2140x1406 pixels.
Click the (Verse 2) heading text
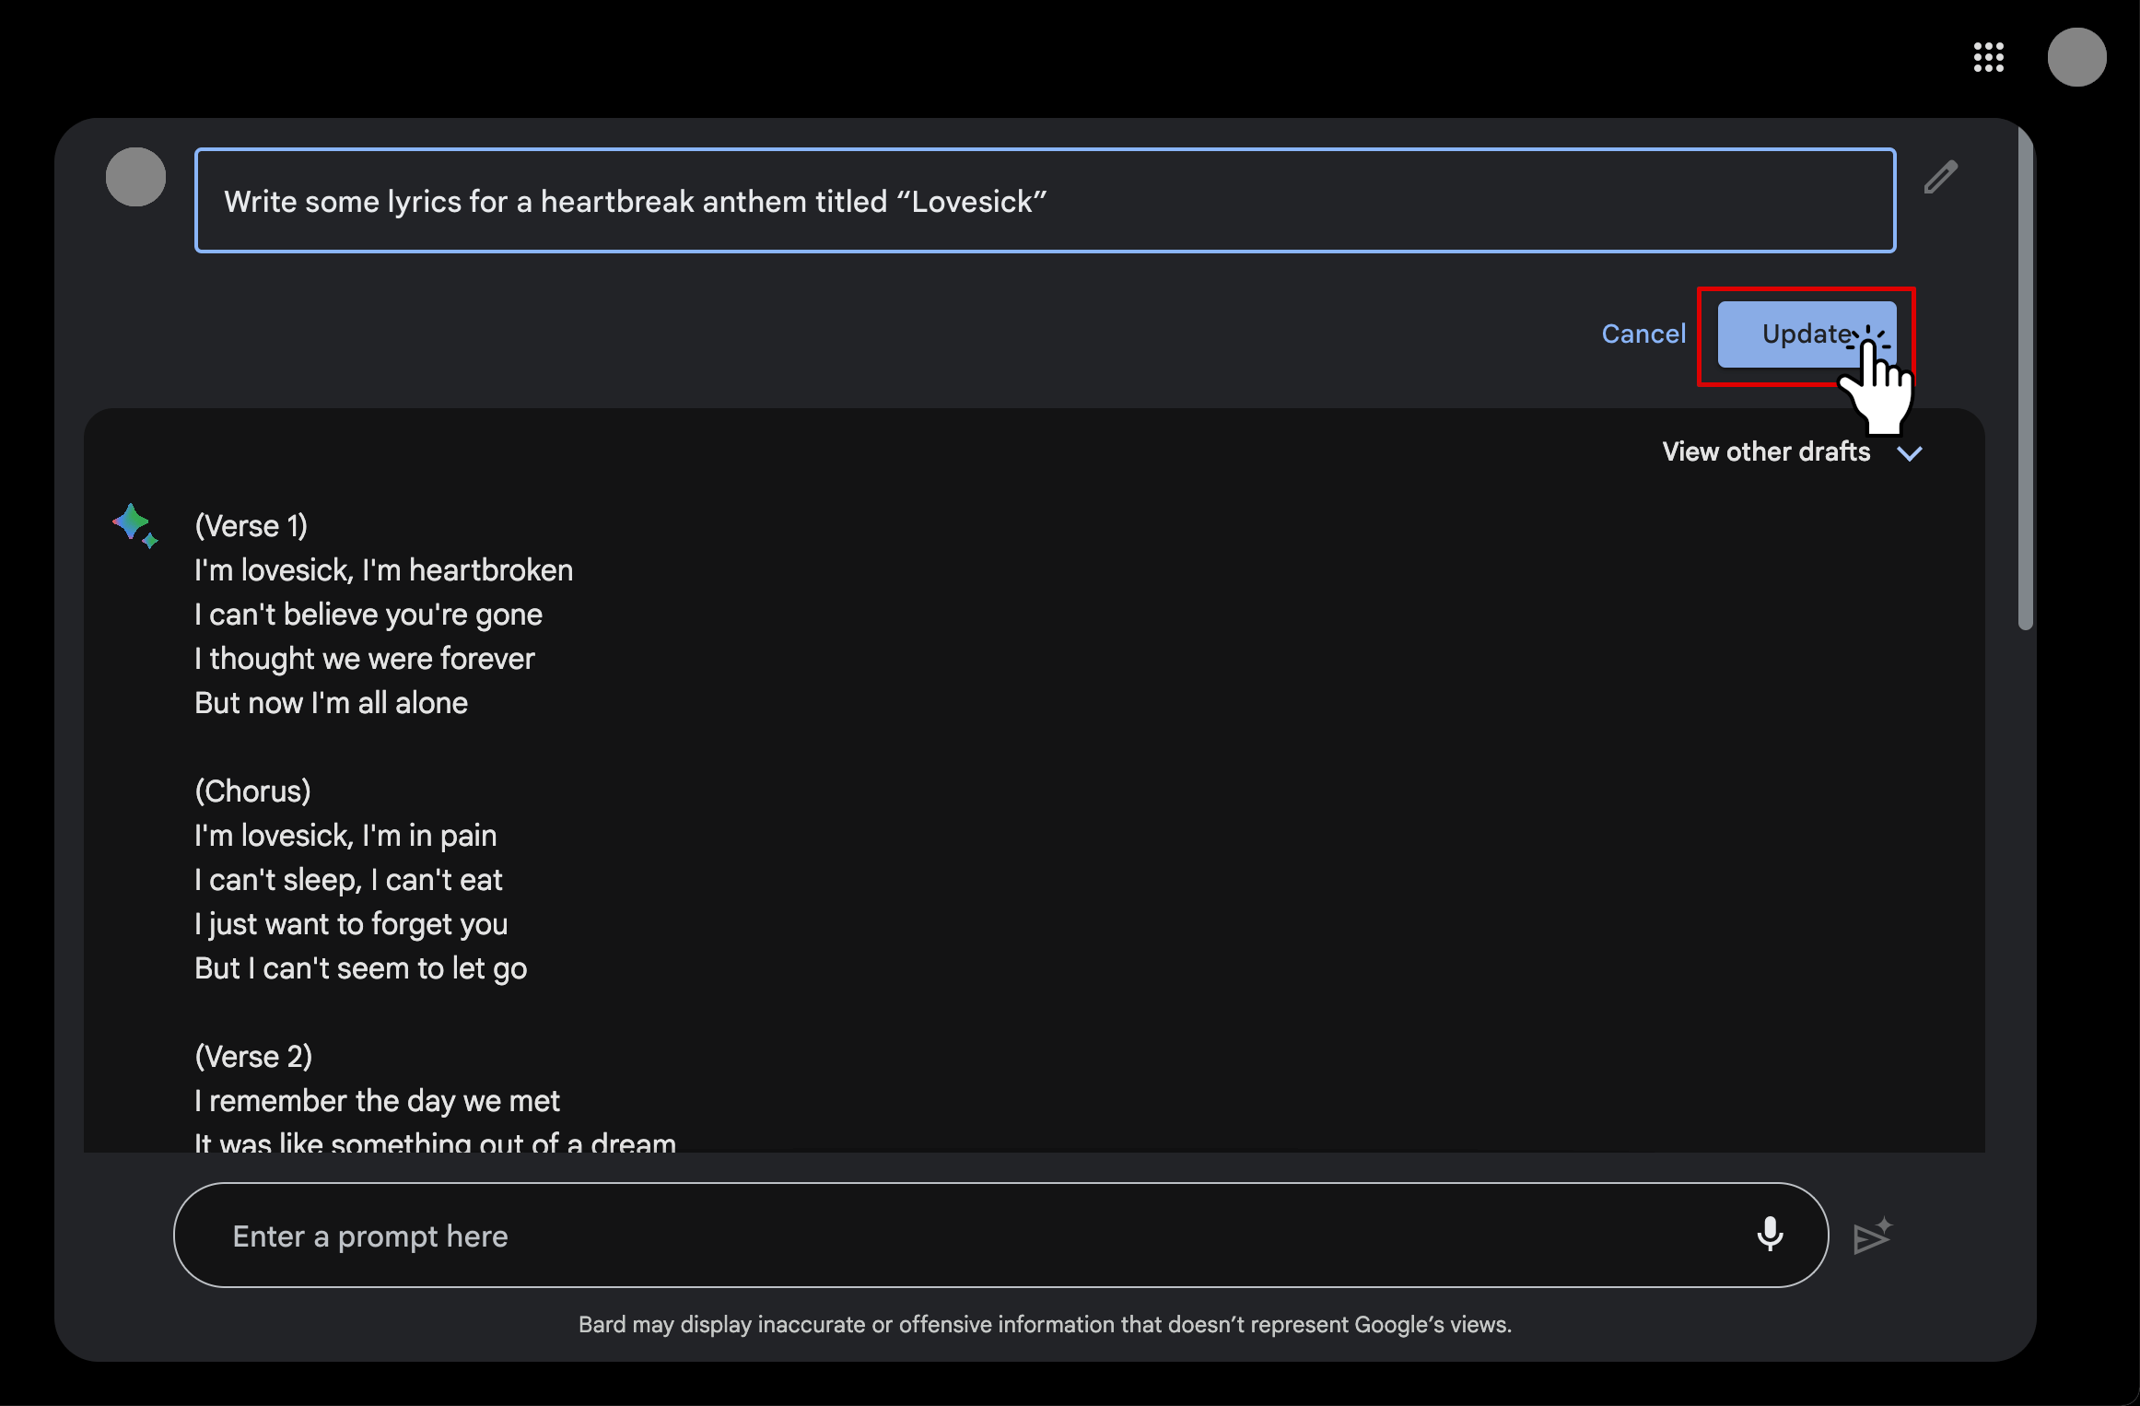(x=253, y=1057)
